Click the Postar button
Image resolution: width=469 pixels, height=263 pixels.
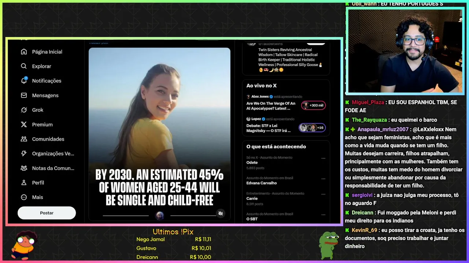(x=47, y=213)
